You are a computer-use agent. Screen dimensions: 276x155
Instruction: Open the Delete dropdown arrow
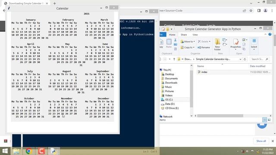pyautogui.click(x=210, y=42)
